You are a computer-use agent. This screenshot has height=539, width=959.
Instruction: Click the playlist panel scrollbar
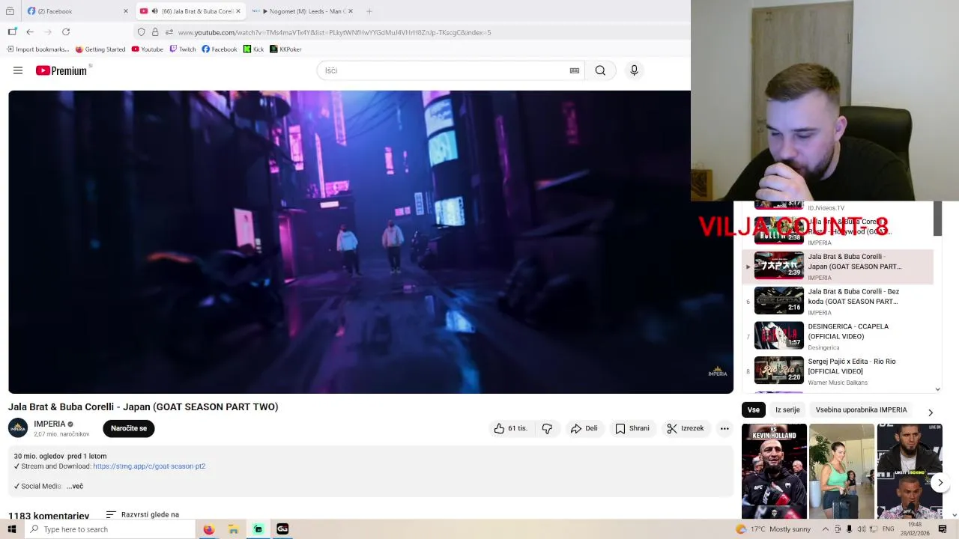pyautogui.click(x=937, y=219)
